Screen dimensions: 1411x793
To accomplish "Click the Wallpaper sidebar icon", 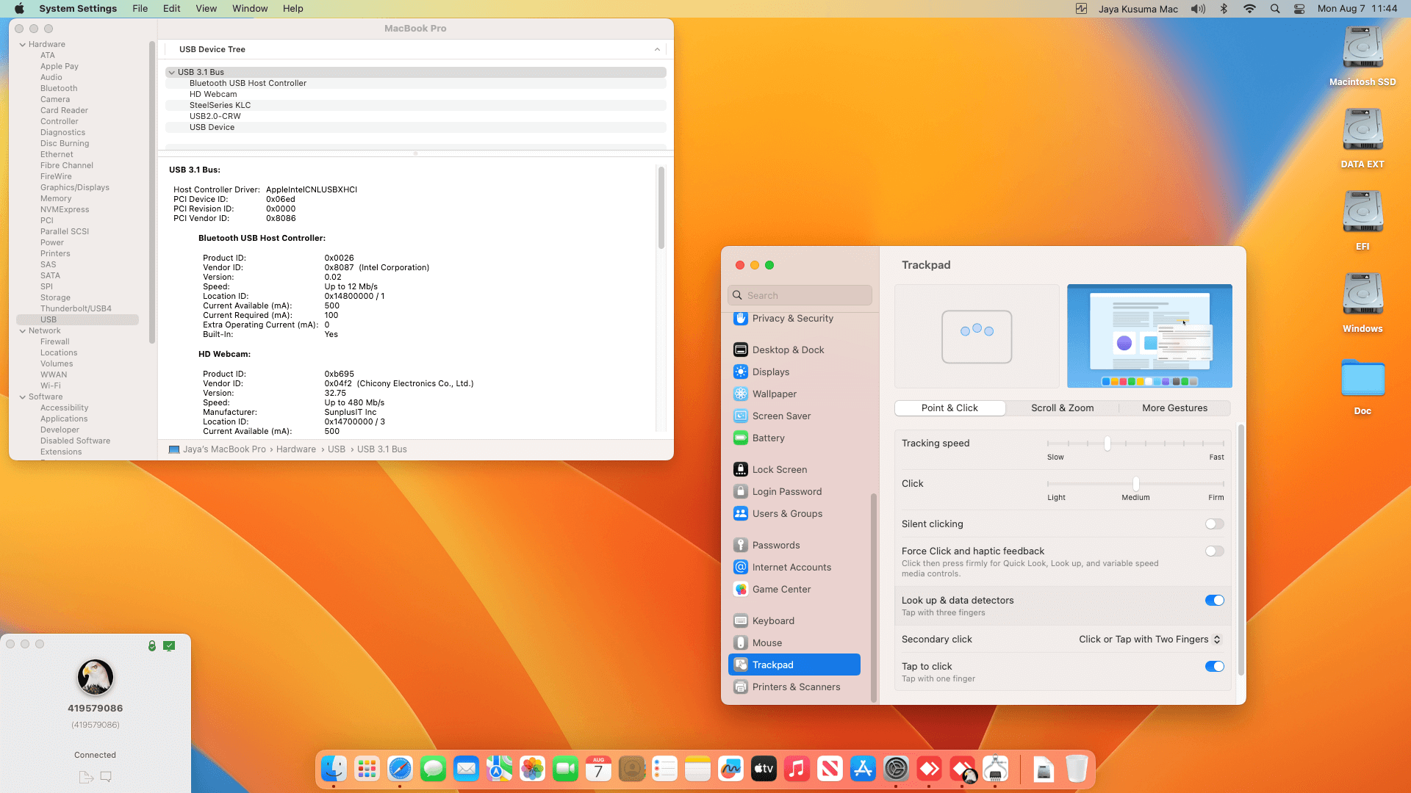I will point(741,394).
